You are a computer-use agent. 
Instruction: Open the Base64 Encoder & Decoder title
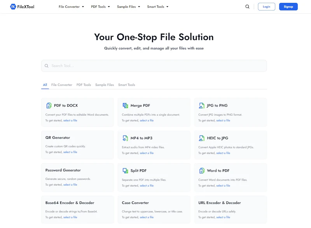tap(70, 203)
